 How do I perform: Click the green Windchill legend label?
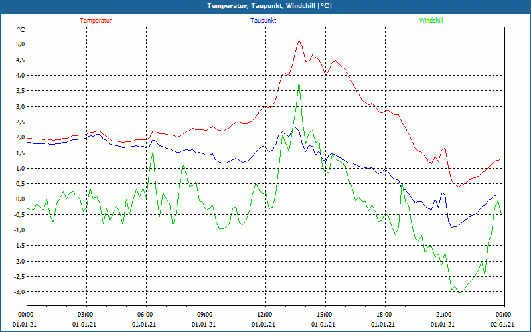point(431,21)
